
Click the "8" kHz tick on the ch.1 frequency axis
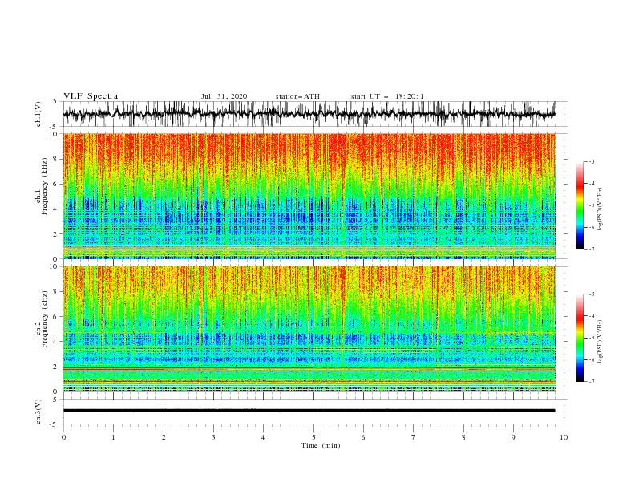(x=56, y=159)
